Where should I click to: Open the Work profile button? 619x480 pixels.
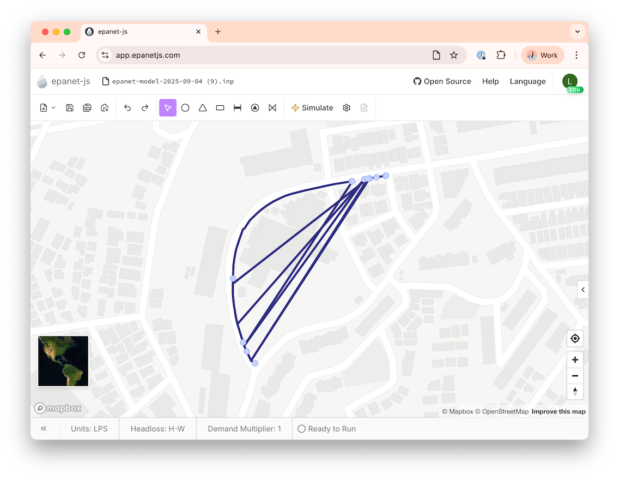[543, 55]
